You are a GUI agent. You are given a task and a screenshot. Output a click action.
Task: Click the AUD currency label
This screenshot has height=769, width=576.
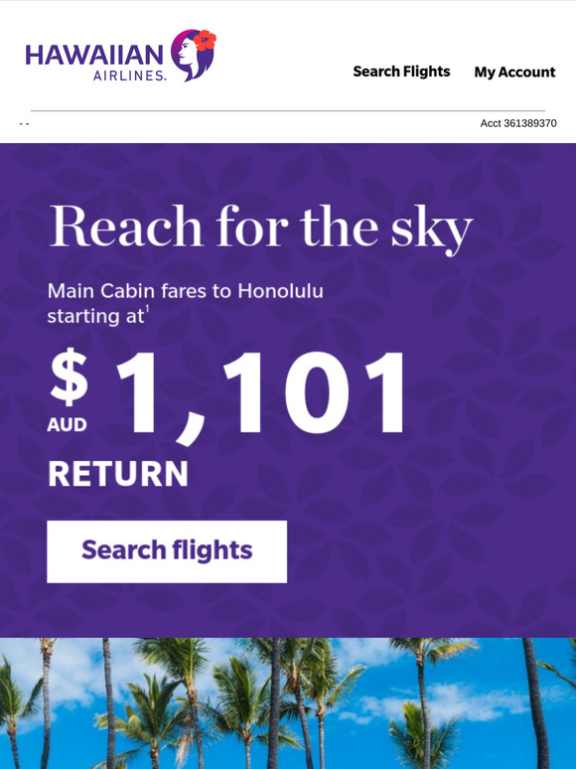click(x=68, y=424)
